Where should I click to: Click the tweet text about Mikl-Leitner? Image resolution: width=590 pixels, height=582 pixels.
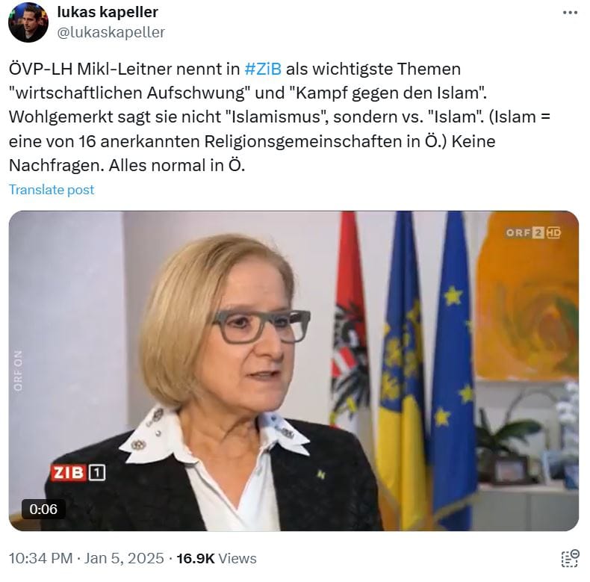point(279,117)
